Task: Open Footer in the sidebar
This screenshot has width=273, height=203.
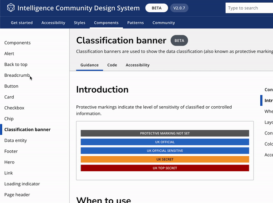Action: (11, 151)
